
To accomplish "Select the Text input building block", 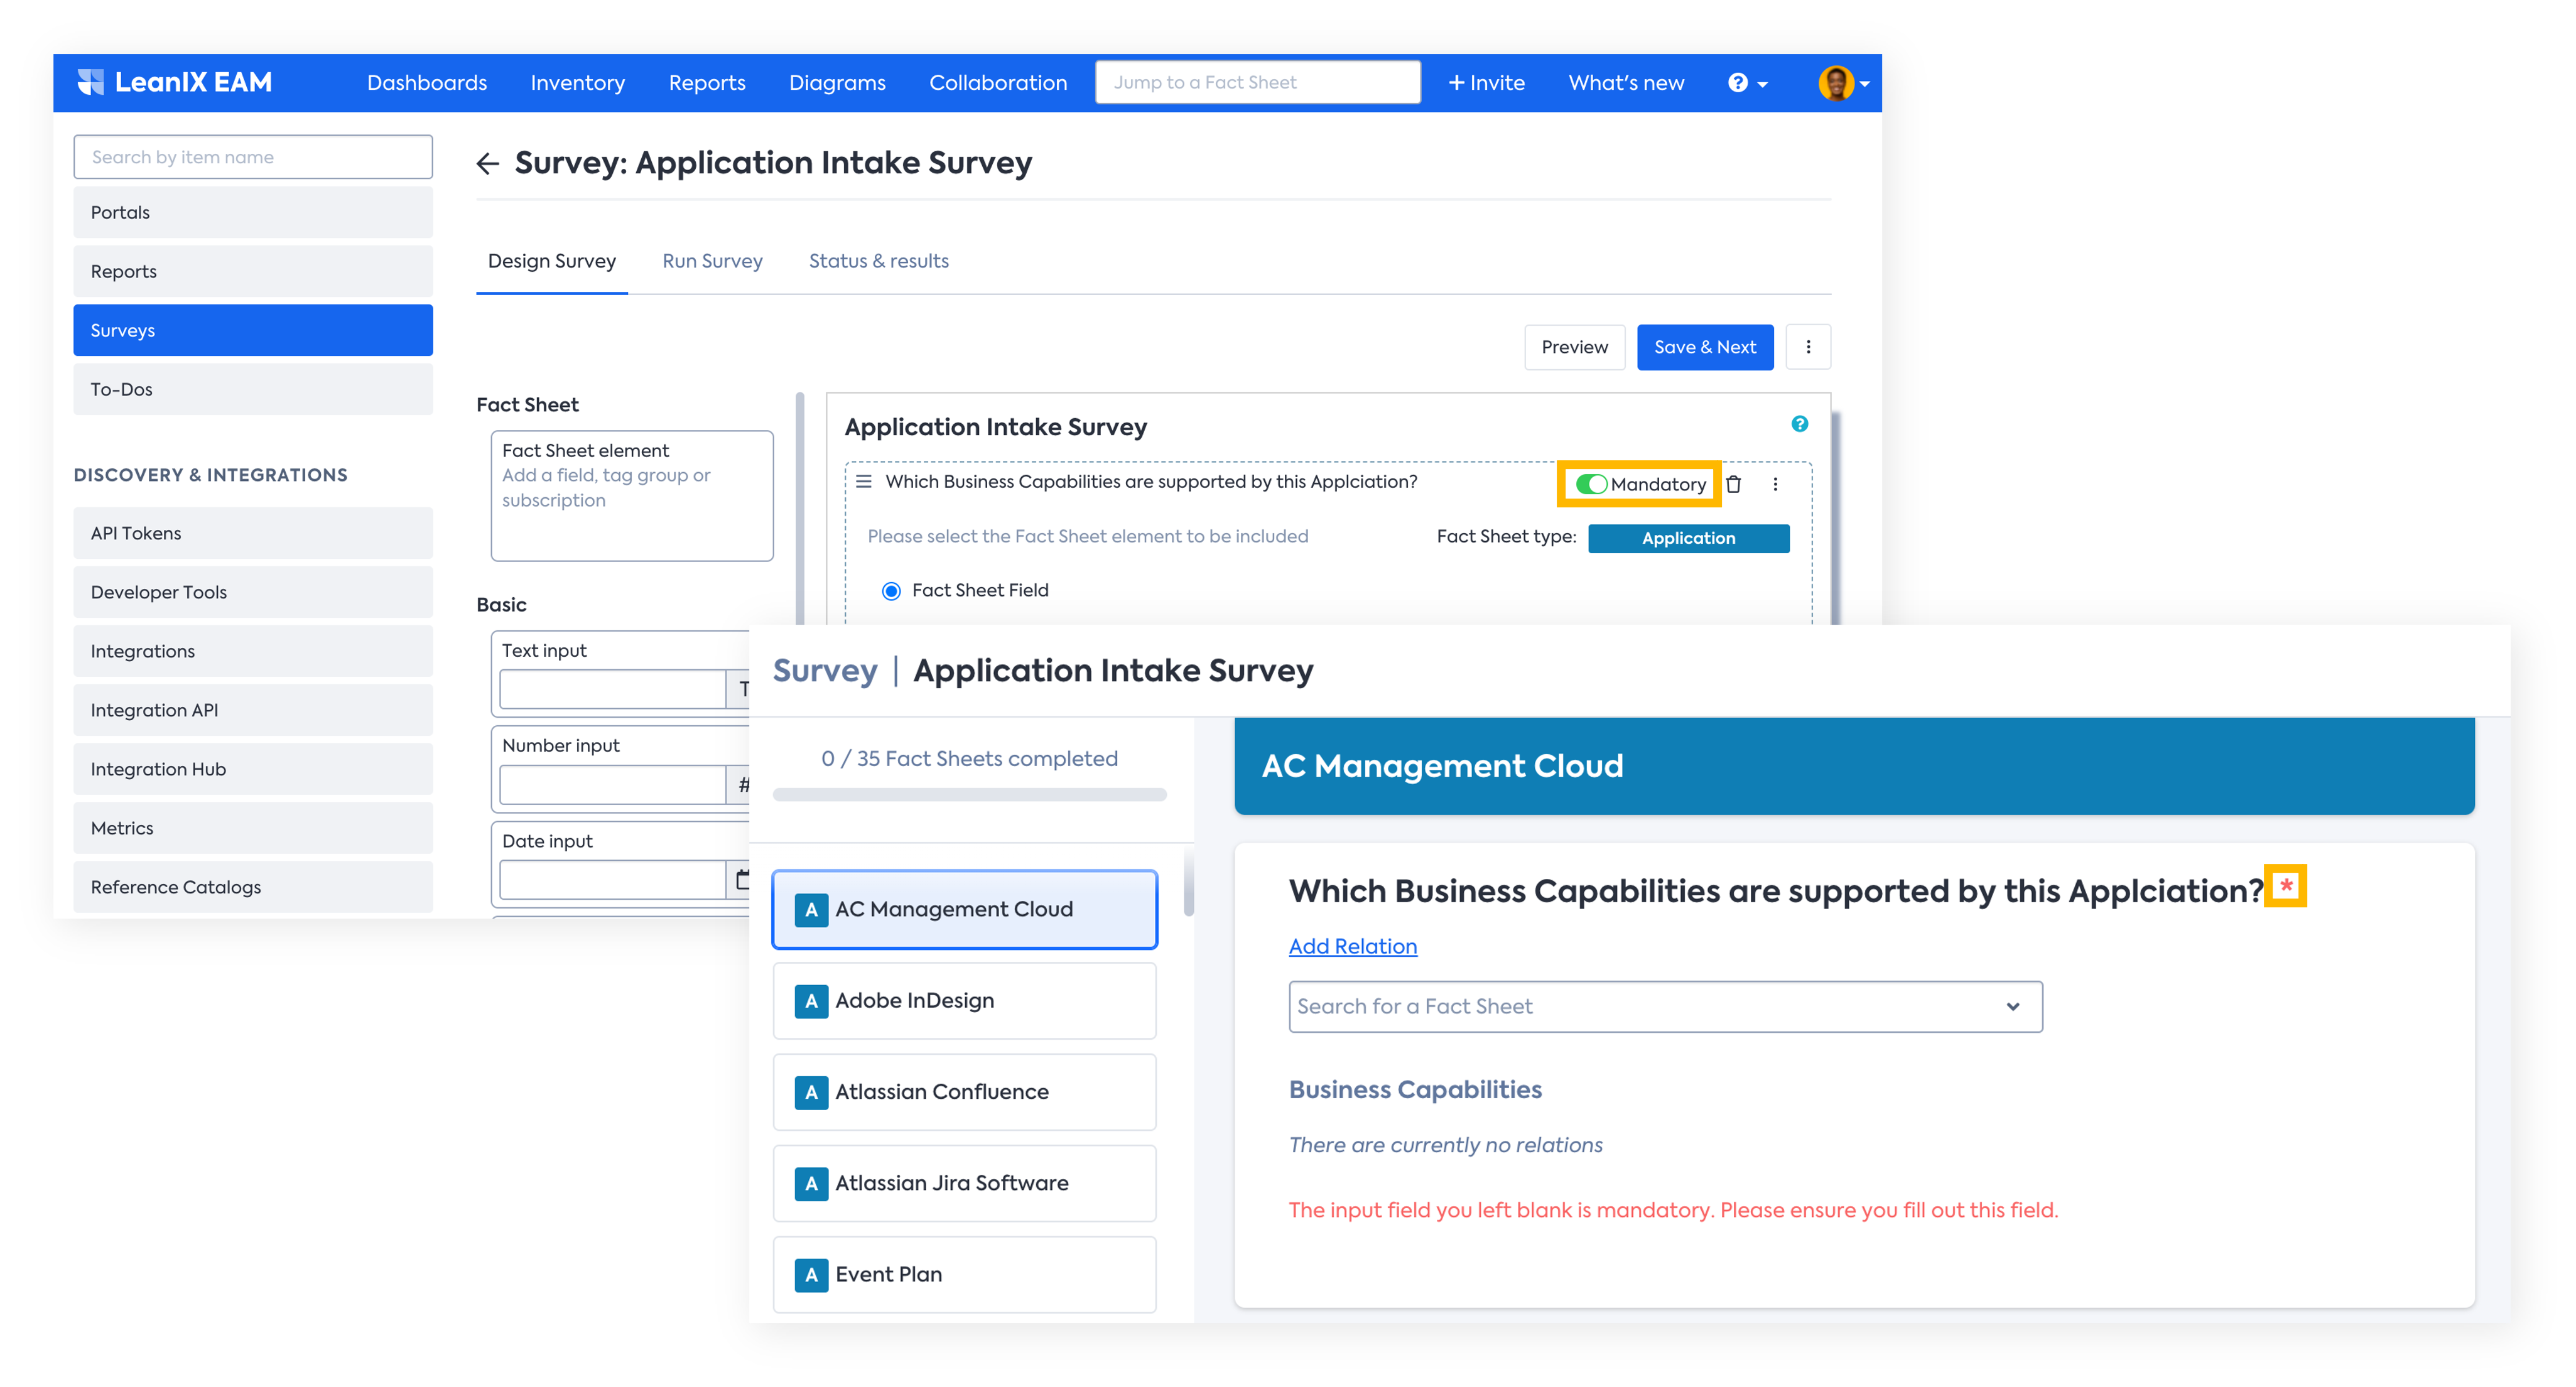I will point(620,674).
